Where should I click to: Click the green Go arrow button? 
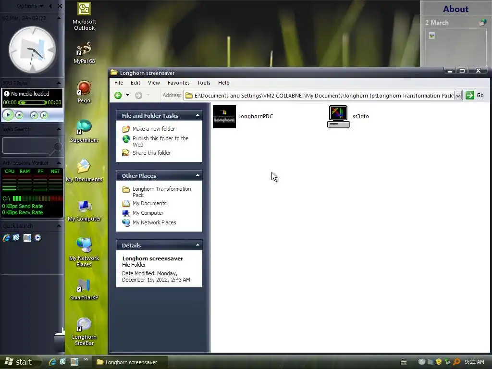pos(470,95)
